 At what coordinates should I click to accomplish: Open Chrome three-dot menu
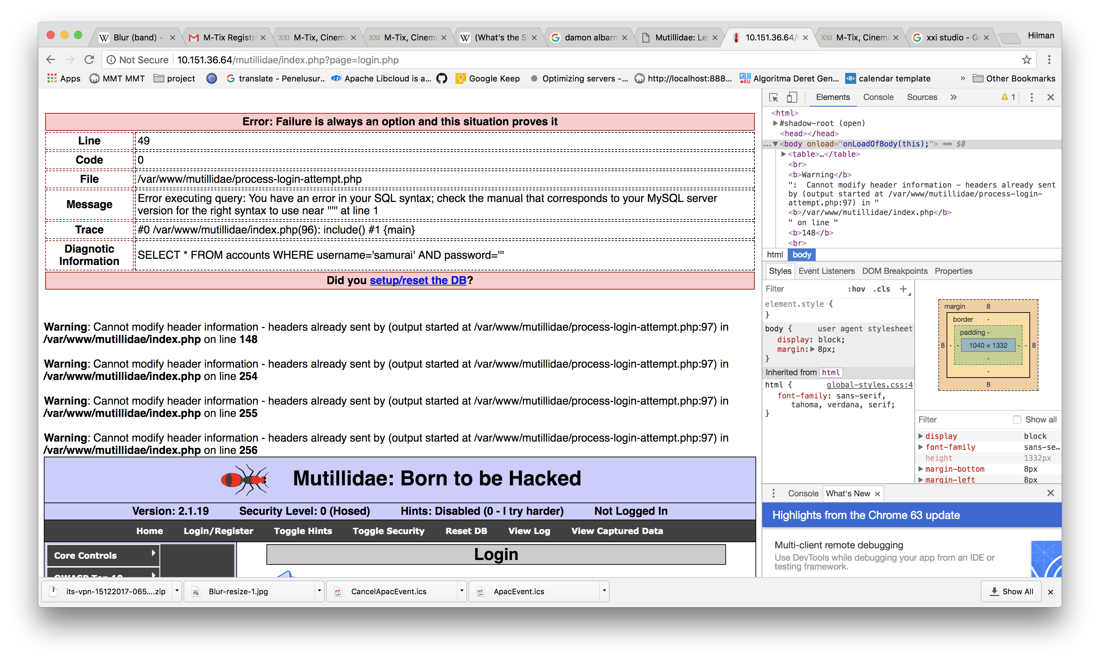pos(1049,60)
